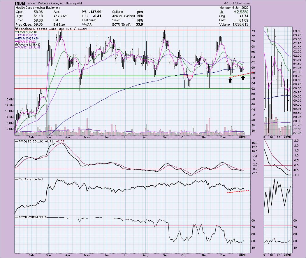Screen dimensions: 306x258
Task: Click the date Monday 6-Jan-2020
Action: 234,8
